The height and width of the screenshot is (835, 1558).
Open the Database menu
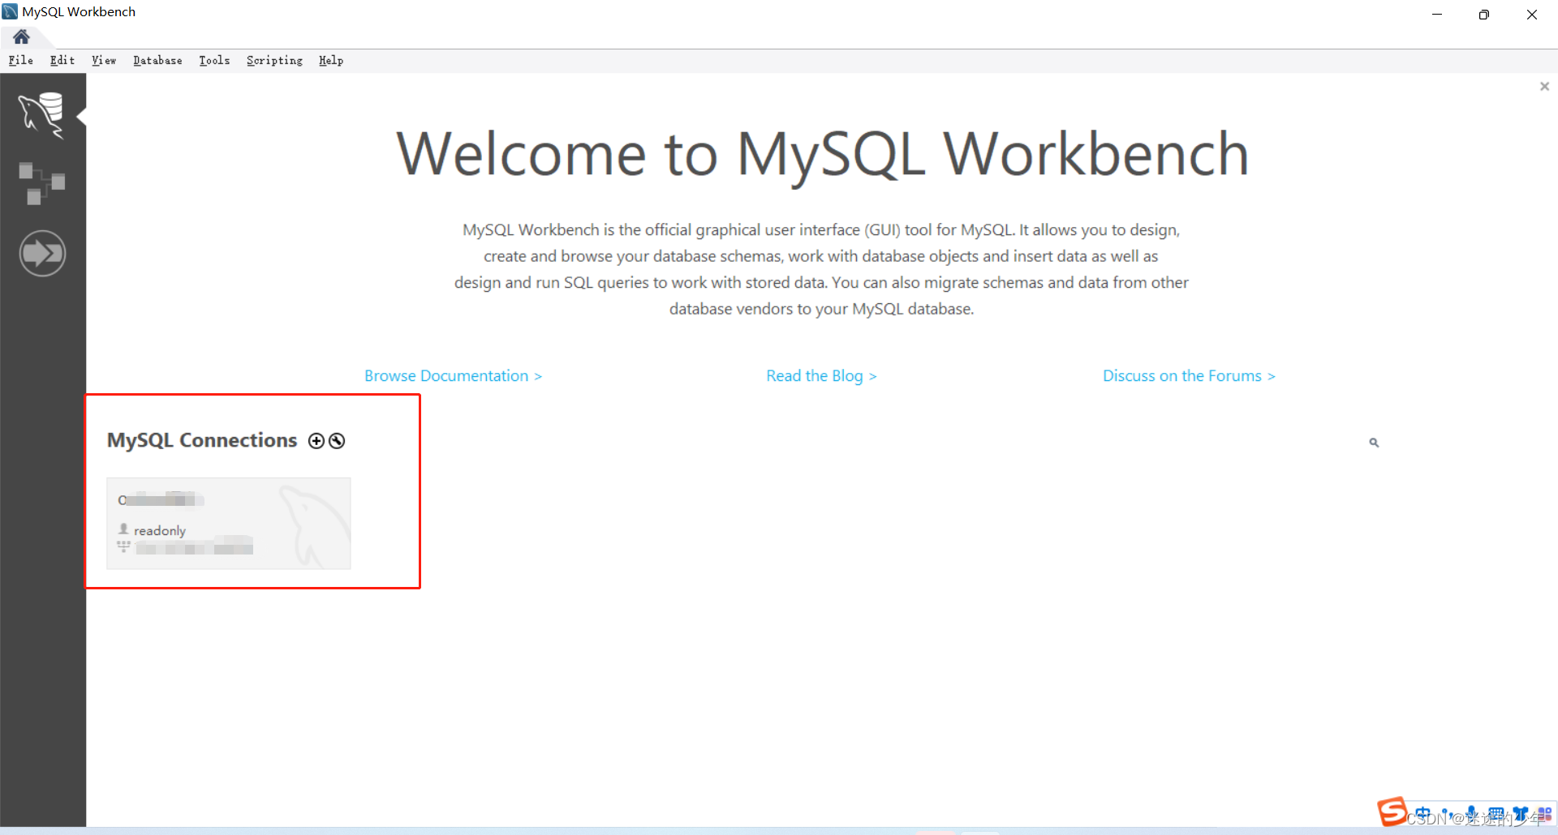coord(157,60)
